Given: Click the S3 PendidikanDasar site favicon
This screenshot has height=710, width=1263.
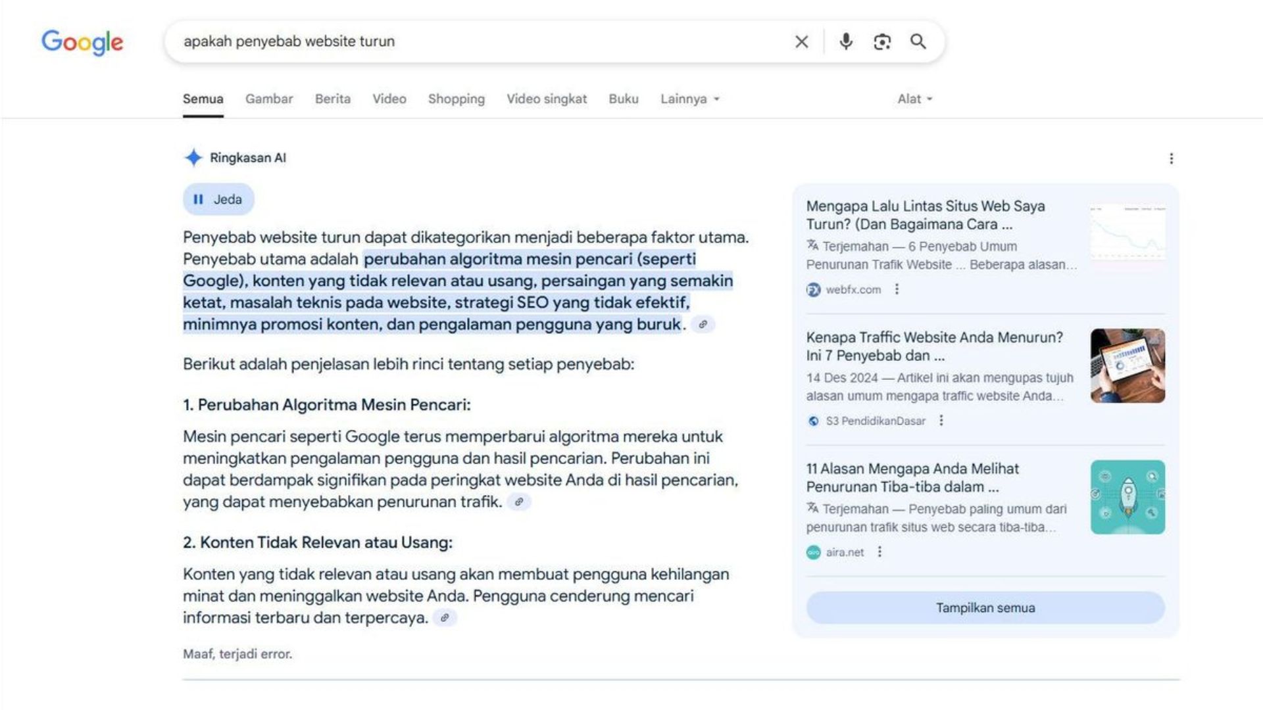Looking at the screenshot, I should point(812,421).
